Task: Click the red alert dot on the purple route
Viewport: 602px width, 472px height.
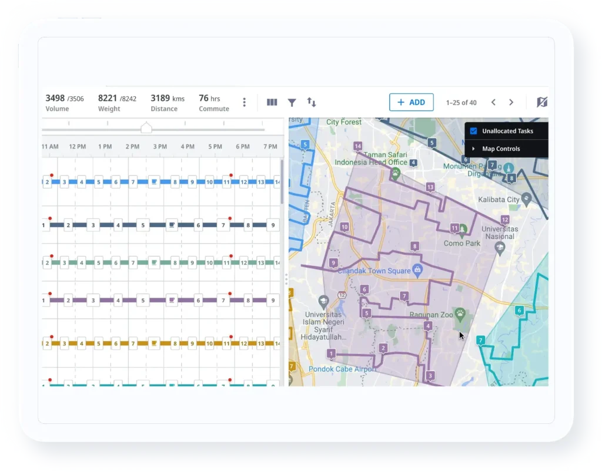Action: [230, 293]
